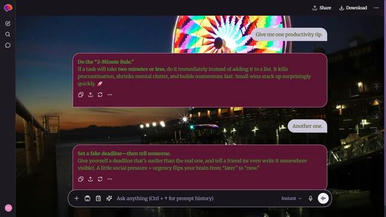Open the header three-dot overflow menu
386x217 pixels.
[376, 8]
